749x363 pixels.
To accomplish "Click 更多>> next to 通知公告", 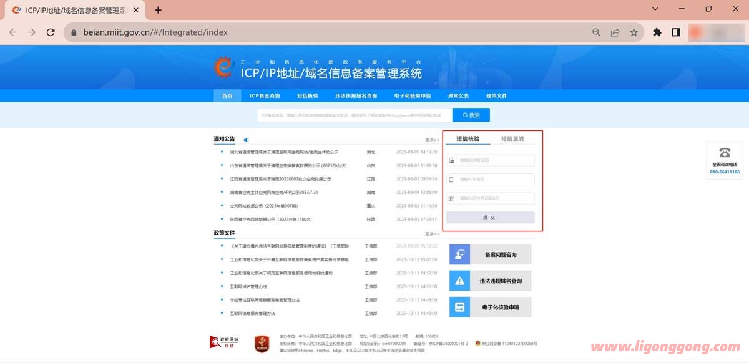I will coord(433,140).
